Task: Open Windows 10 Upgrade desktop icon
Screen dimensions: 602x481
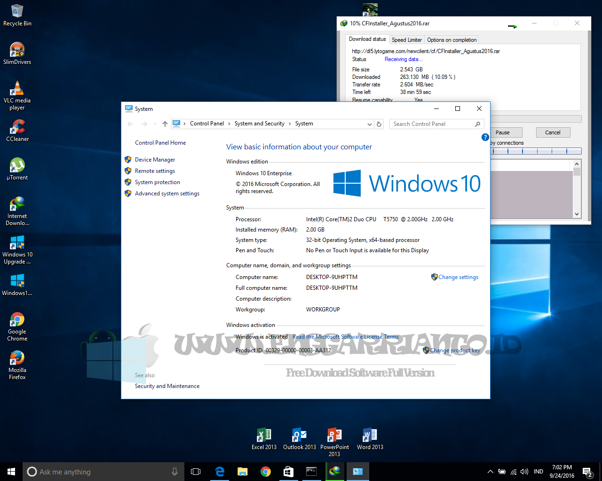Action: (x=17, y=249)
